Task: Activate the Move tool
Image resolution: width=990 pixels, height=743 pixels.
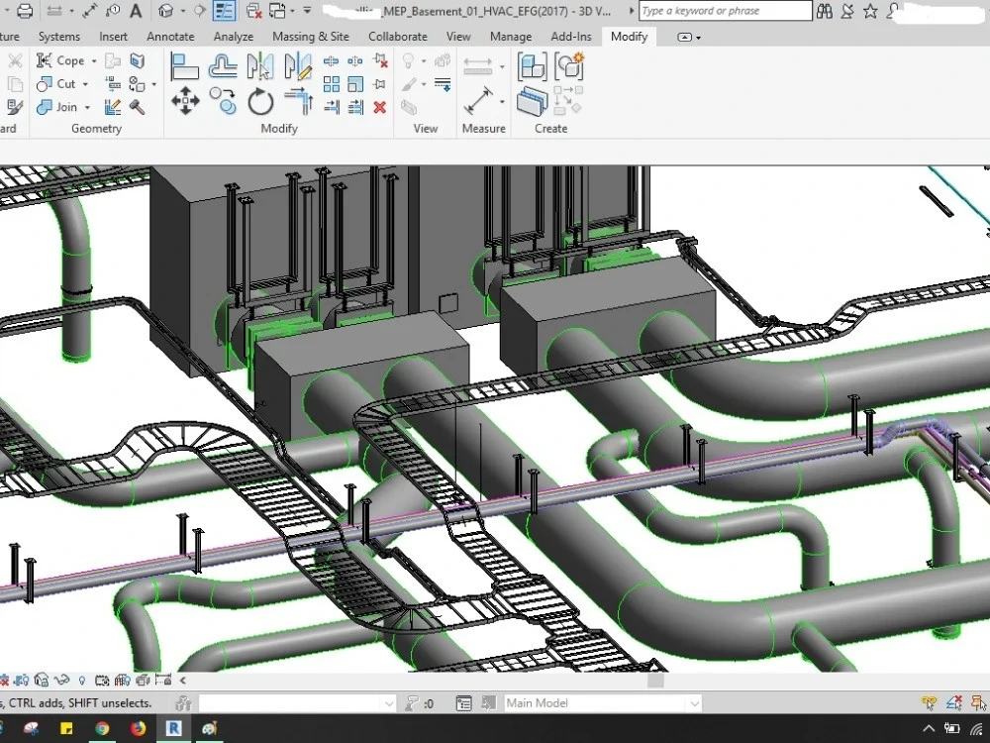Action: click(185, 101)
